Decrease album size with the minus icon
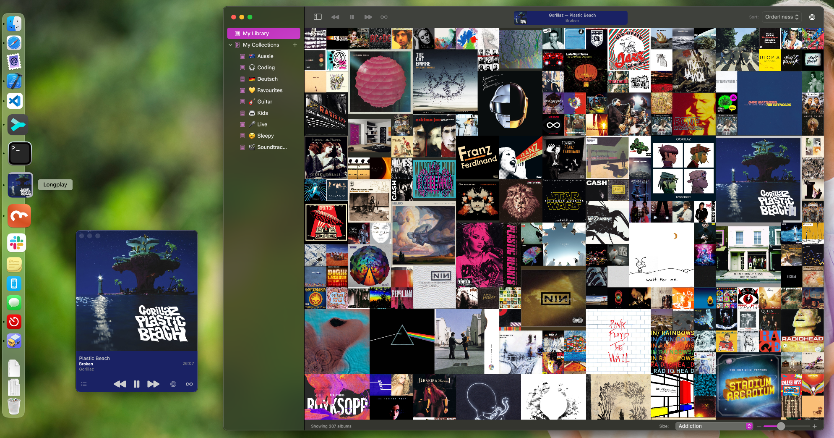 (x=759, y=426)
